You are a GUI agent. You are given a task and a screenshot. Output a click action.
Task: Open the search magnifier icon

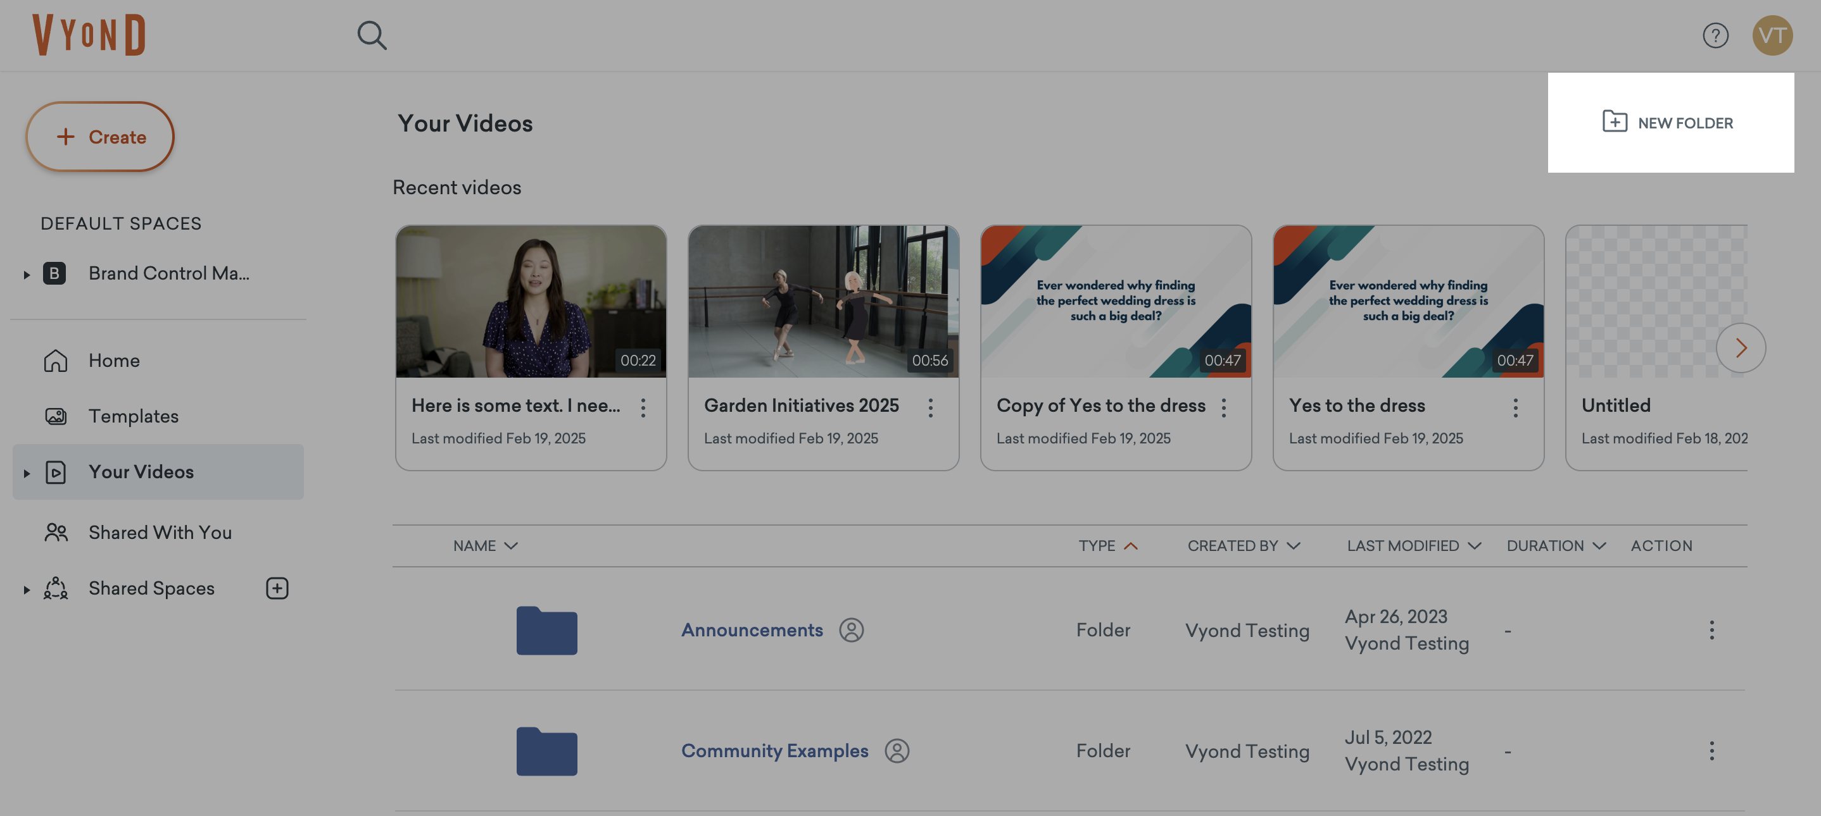[x=372, y=35]
